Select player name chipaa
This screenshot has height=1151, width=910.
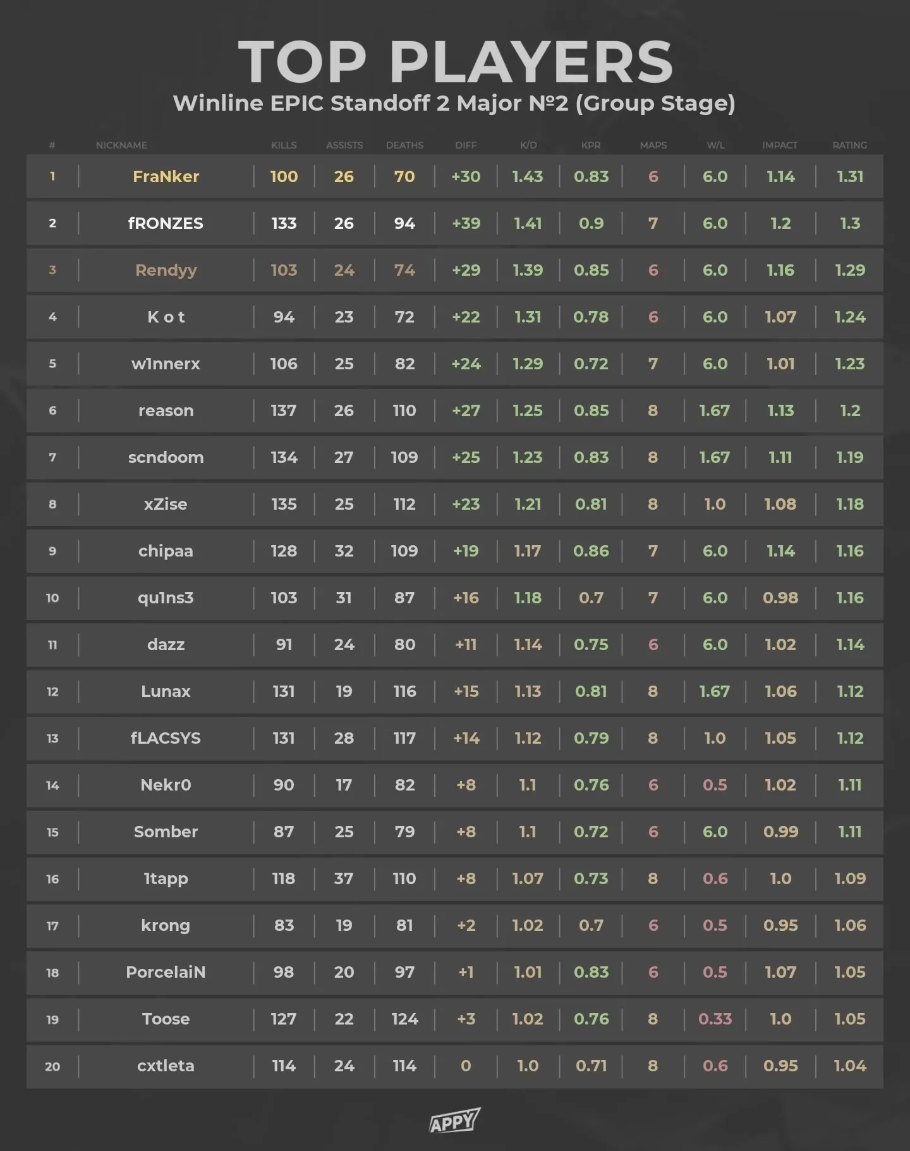[x=166, y=551]
